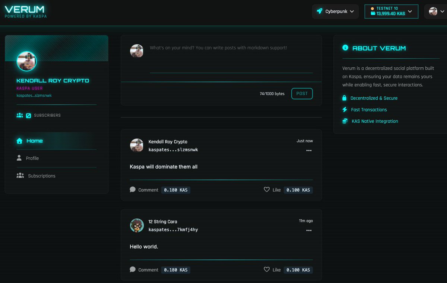Click the Home house icon
Viewport: 447px width, 283px height.
[19, 141]
